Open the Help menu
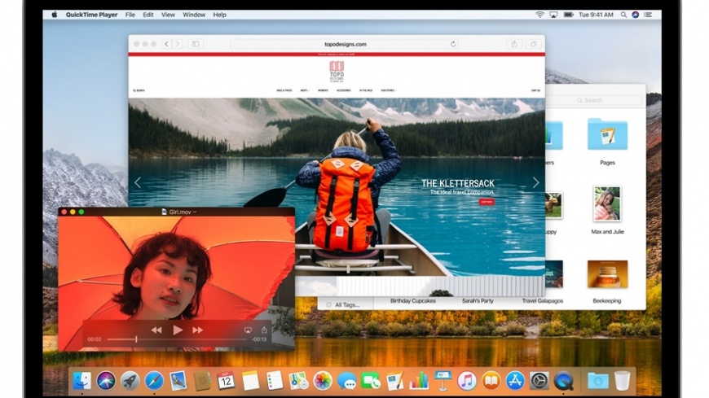 (x=220, y=15)
